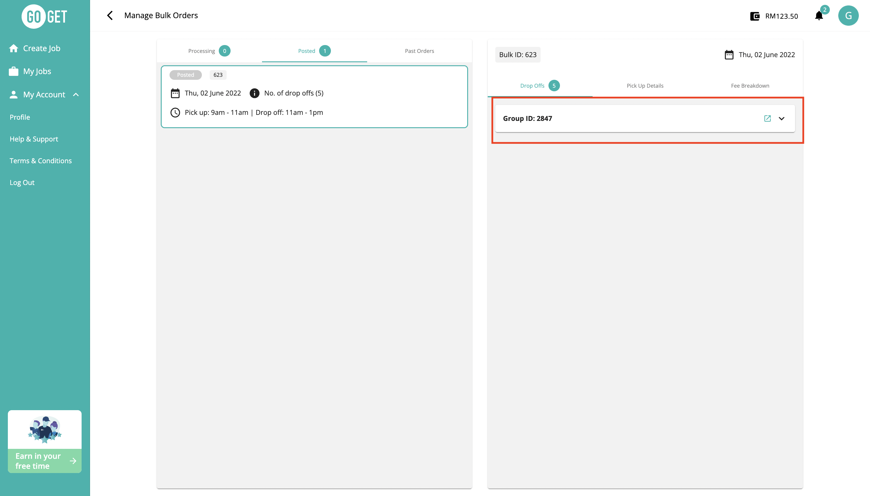
Task: Click the No. of drop offs (5) text
Action: point(293,93)
